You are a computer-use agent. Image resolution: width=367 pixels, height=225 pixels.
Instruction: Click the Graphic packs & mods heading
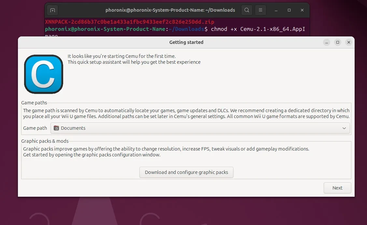(x=45, y=141)
